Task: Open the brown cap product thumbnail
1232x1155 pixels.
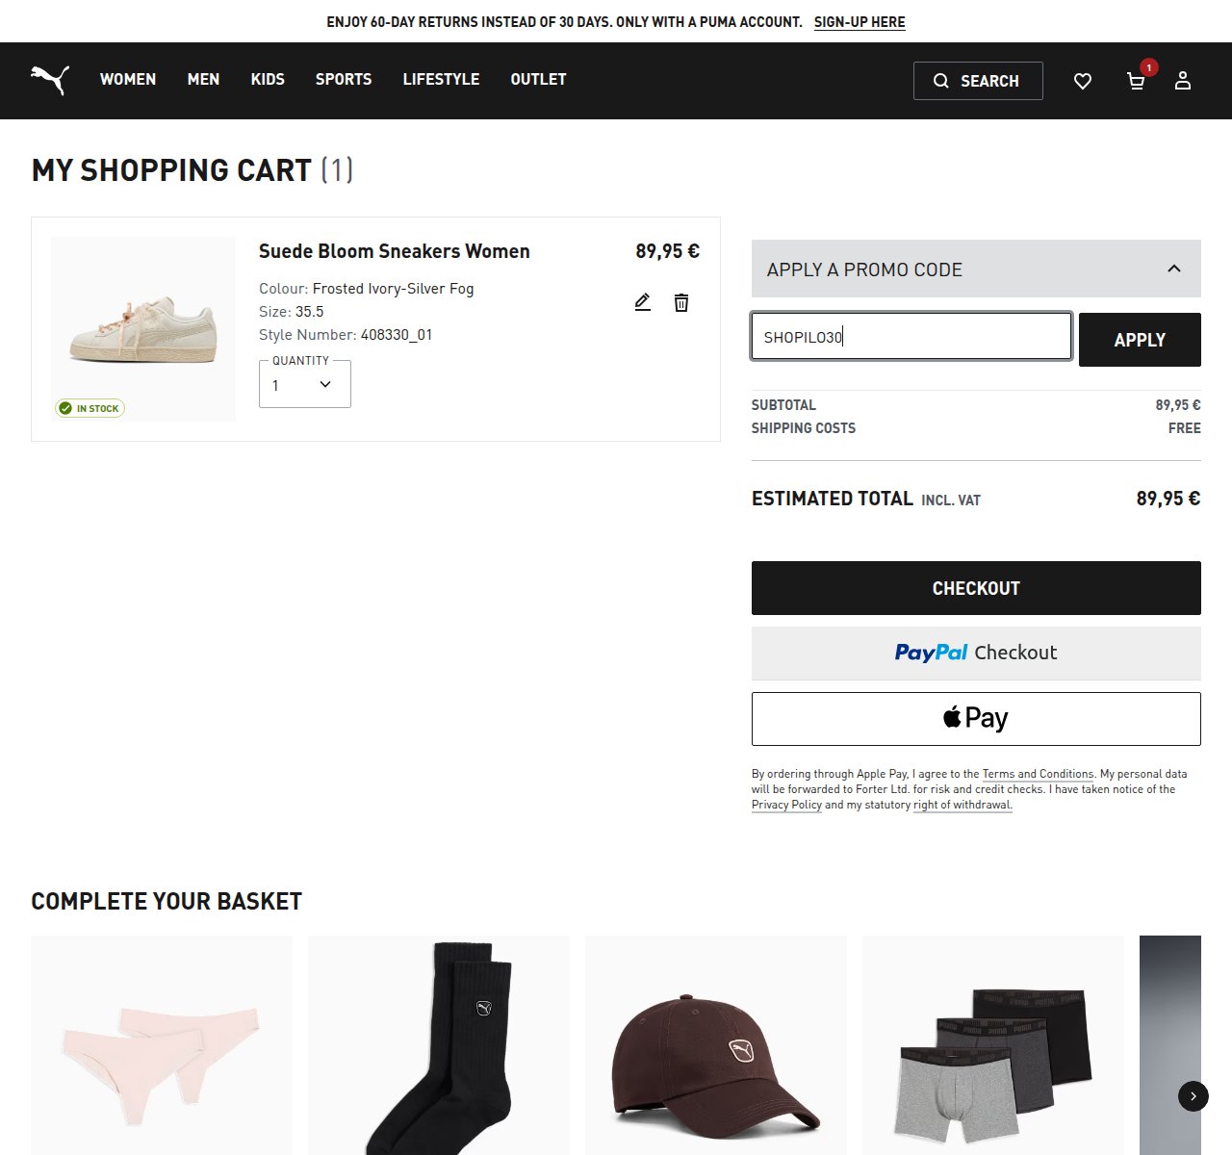Action: (716, 1045)
